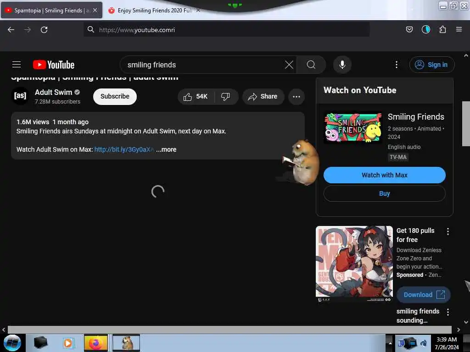
Task: Click the address bar URL field
Action: 226,30
